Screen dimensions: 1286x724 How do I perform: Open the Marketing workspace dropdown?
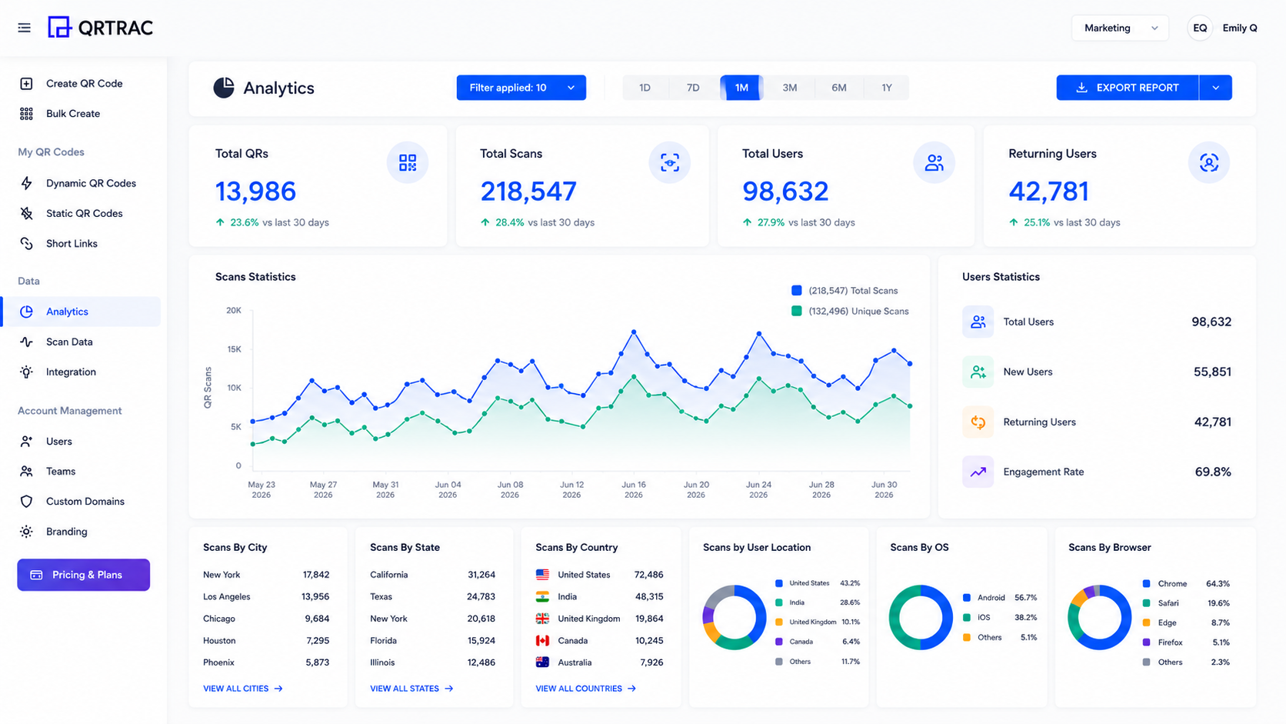click(x=1120, y=28)
